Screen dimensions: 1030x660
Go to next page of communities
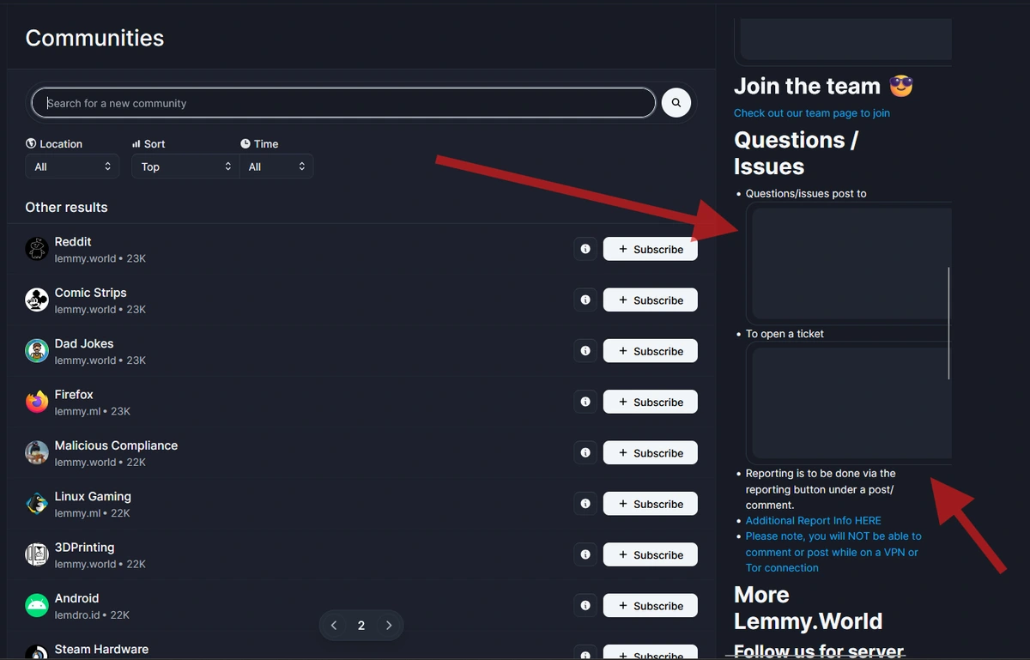point(389,626)
